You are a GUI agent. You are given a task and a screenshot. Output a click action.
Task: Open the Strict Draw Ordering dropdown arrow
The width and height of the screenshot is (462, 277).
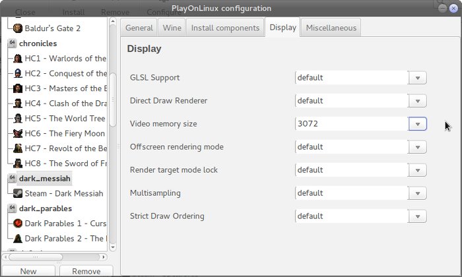[x=418, y=216]
